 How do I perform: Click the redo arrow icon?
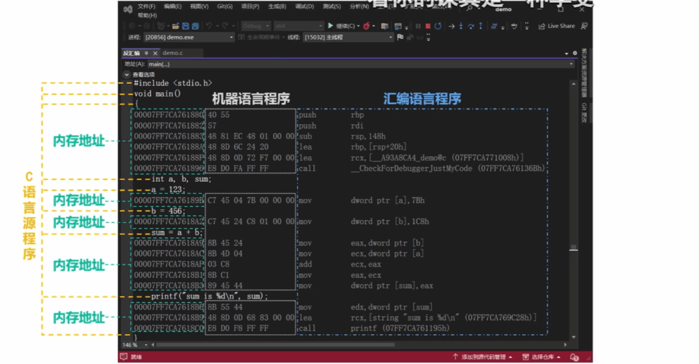pyautogui.click(x=225, y=27)
